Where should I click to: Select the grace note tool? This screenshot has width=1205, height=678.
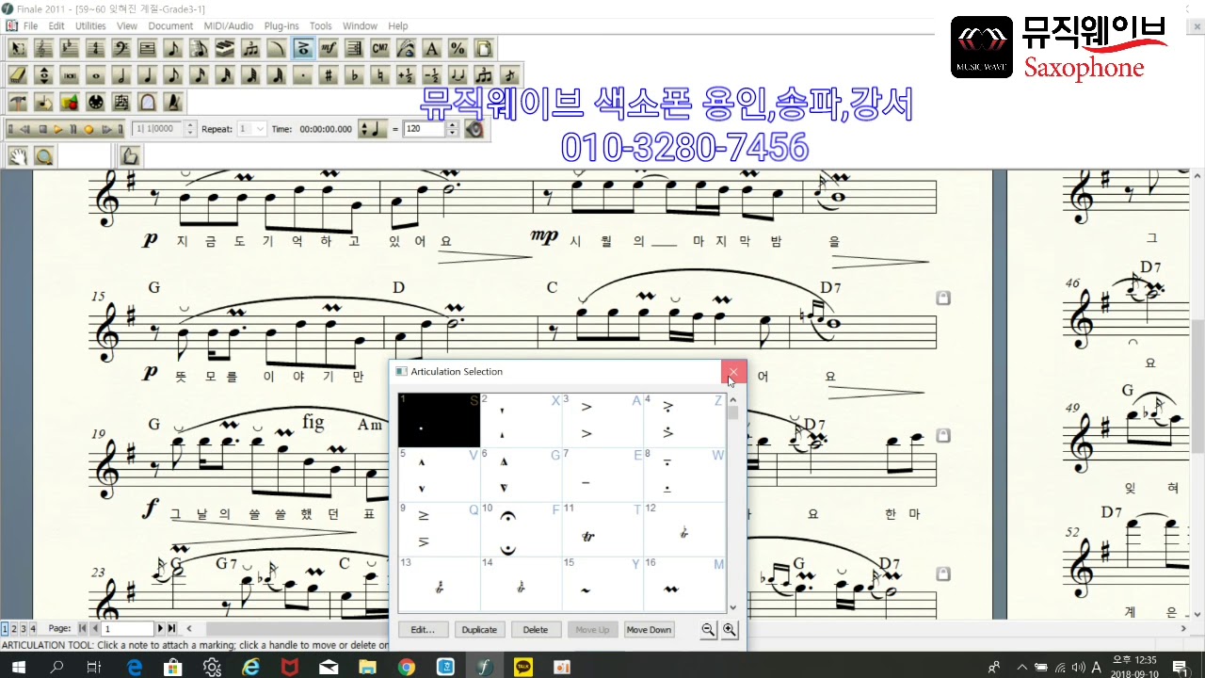[509, 75]
